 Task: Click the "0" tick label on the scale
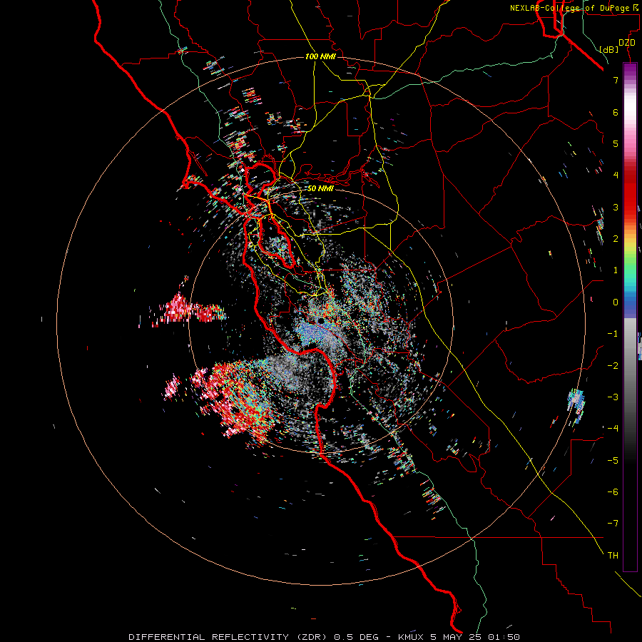pyautogui.click(x=616, y=302)
